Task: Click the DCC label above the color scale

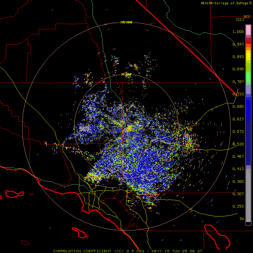Action: click(247, 17)
